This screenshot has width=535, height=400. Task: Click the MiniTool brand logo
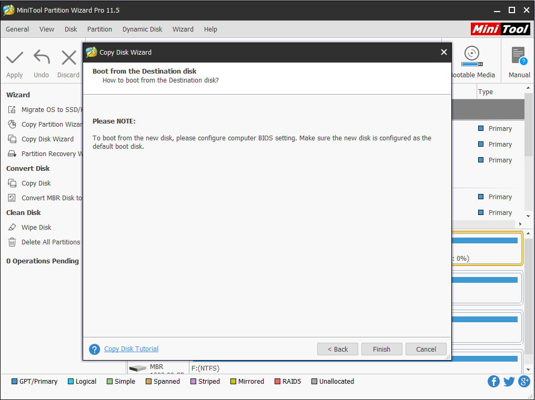[500, 29]
